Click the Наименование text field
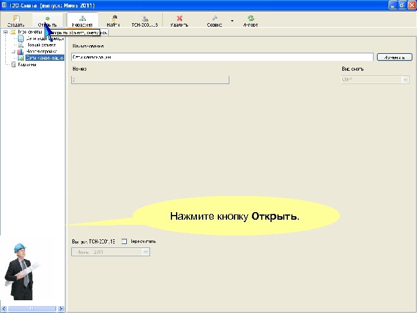The image size is (417, 313). click(222, 57)
